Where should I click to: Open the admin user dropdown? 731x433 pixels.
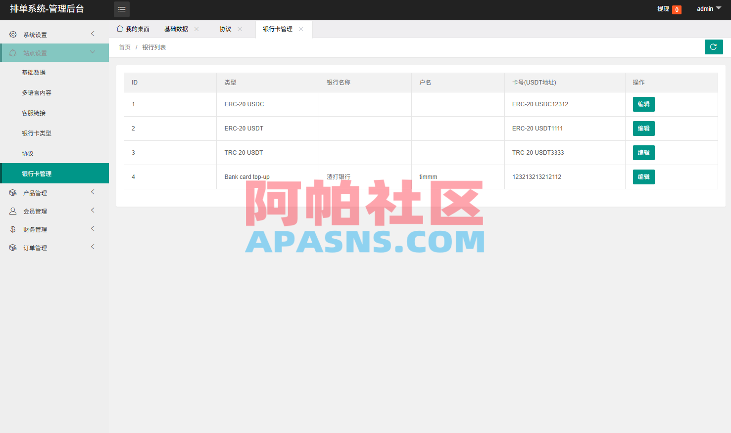click(x=709, y=9)
